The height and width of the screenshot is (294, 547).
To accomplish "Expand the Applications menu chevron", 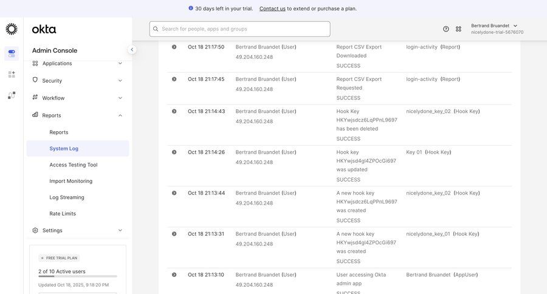I will pyautogui.click(x=120, y=63).
